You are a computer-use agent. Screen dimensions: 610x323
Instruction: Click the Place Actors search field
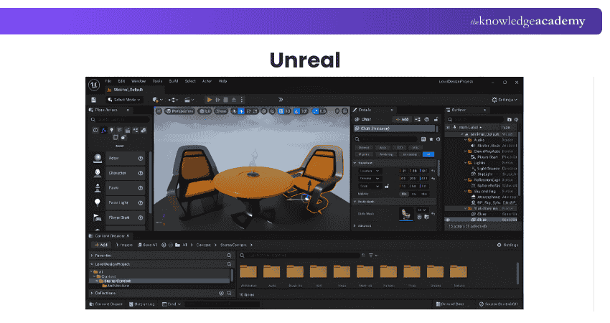point(119,120)
